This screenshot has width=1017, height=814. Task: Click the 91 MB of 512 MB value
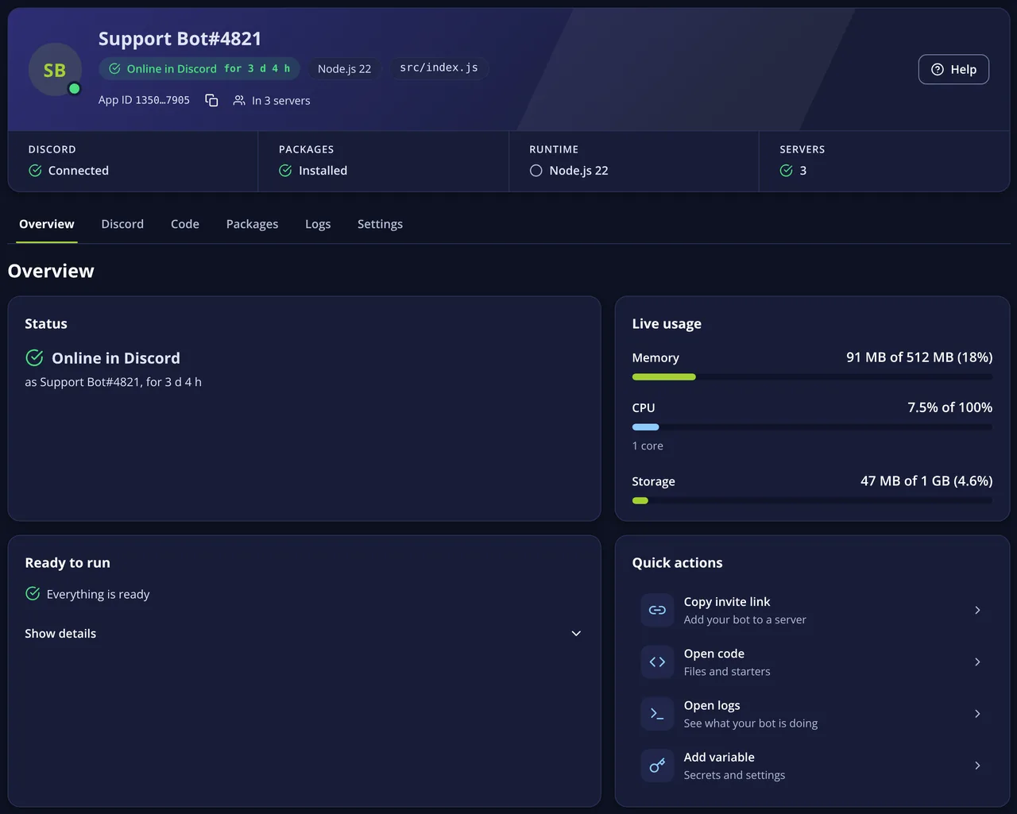(919, 357)
